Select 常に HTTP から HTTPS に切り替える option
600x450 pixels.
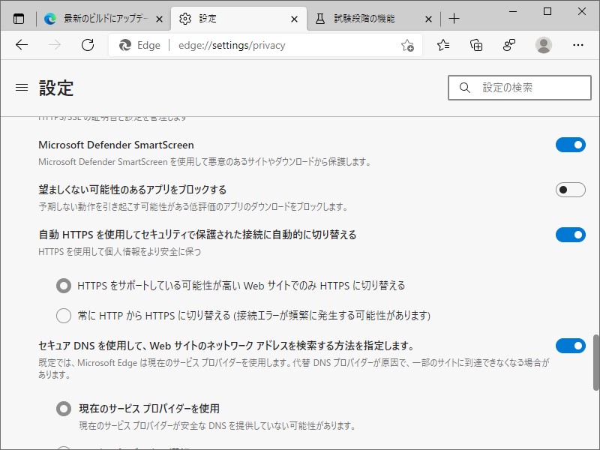tap(64, 316)
